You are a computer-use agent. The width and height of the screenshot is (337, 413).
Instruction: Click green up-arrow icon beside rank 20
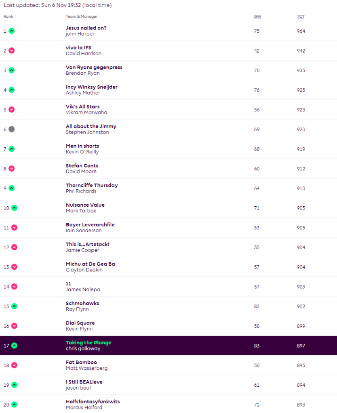[x=14, y=405]
